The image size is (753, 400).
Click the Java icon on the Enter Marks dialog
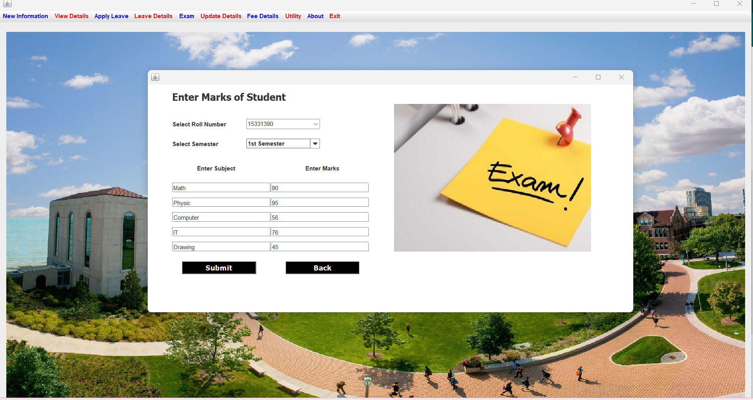[155, 77]
